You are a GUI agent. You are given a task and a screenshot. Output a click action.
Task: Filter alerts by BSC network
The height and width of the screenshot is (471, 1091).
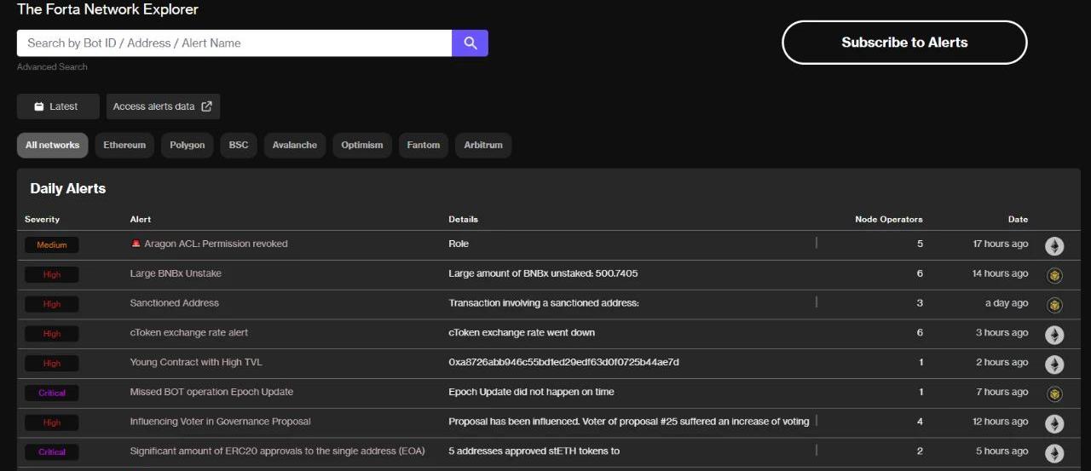239,145
